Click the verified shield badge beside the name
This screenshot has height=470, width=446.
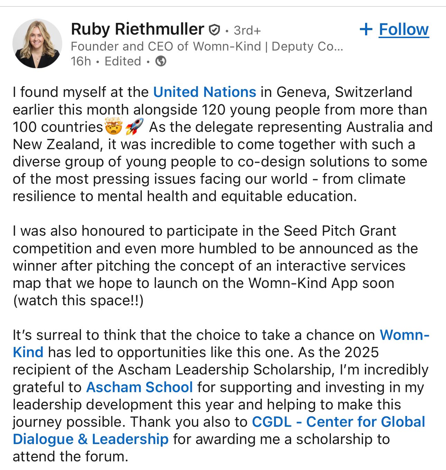pyautogui.click(x=215, y=30)
